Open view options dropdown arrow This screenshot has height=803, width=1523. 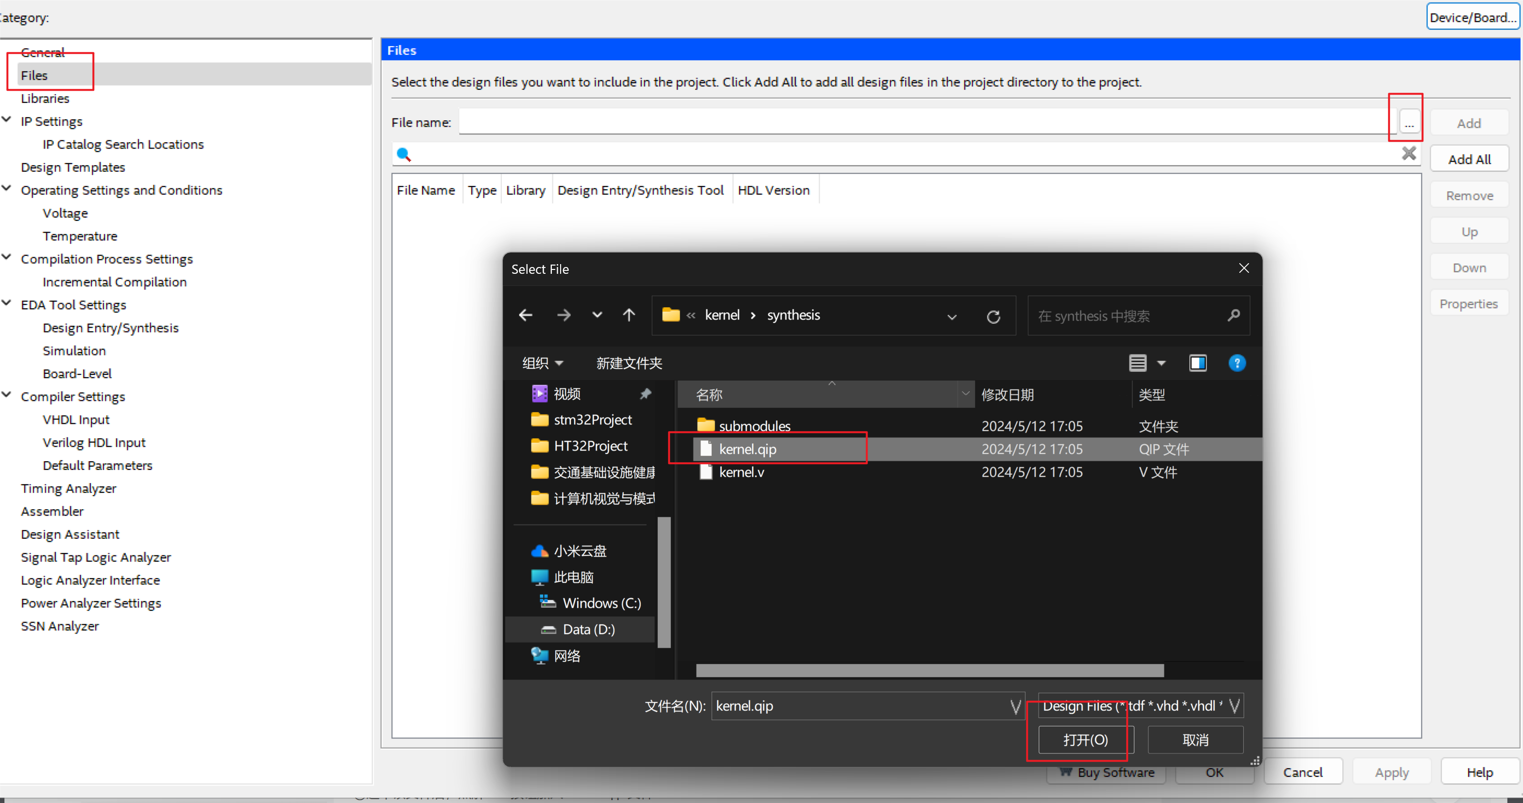tap(1161, 363)
